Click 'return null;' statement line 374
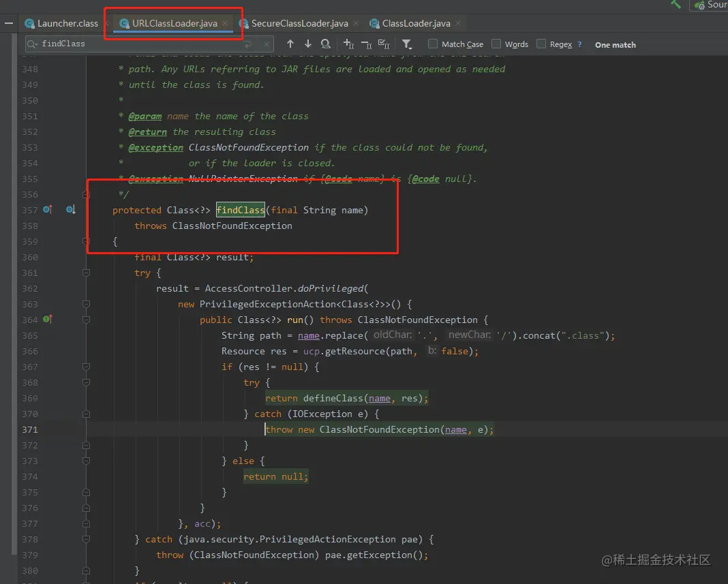The height and width of the screenshot is (584, 728). click(x=276, y=477)
